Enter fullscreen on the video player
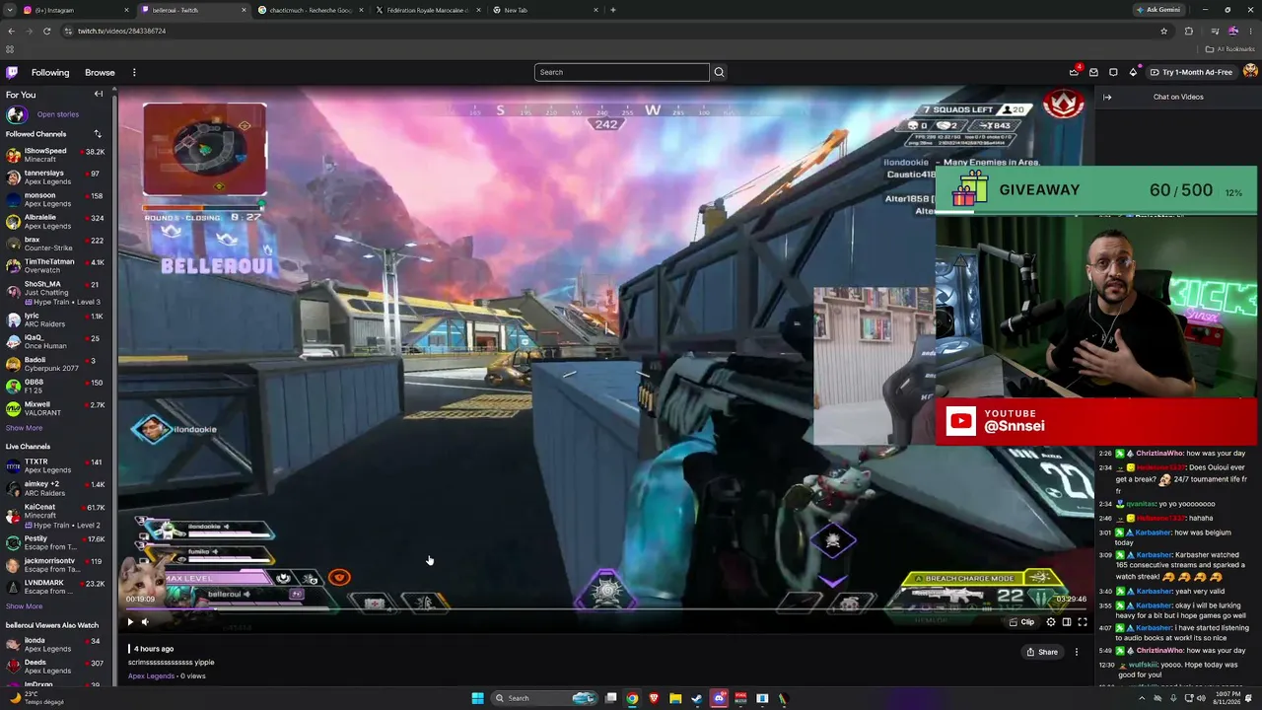Viewport: 1262px width, 710px height. (x=1082, y=622)
